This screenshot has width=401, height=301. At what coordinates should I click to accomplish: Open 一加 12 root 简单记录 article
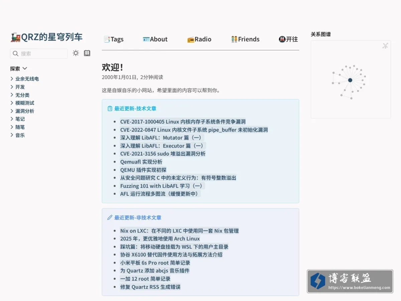pyautogui.click(x=145, y=279)
